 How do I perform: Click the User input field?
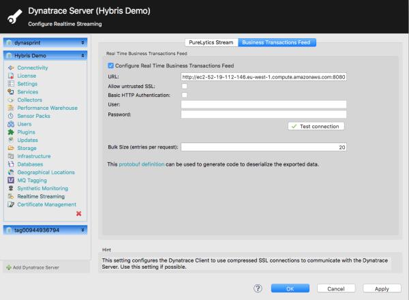(x=264, y=104)
